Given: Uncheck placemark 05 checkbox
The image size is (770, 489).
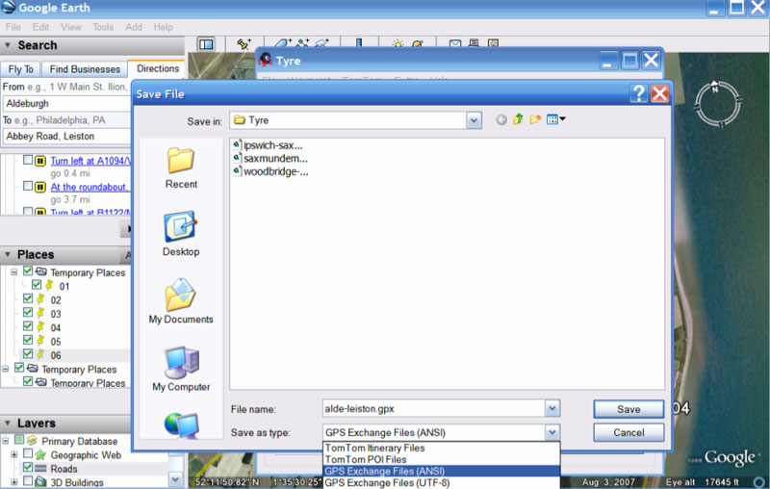Looking at the screenshot, I should [28, 340].
